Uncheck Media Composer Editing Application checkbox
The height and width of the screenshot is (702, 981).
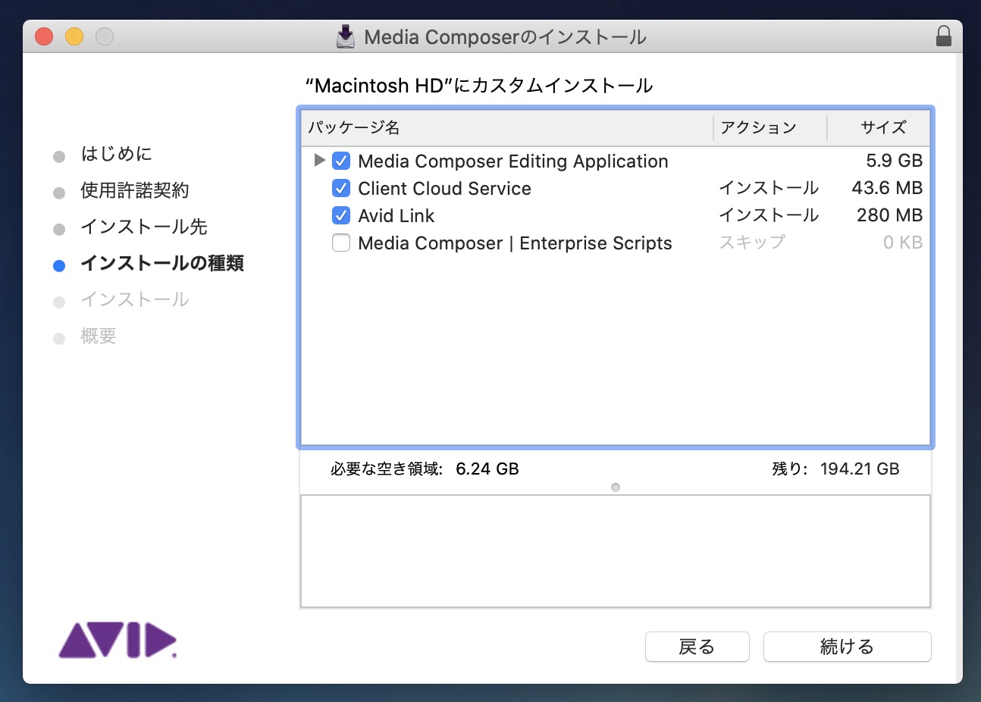[341, 161]
